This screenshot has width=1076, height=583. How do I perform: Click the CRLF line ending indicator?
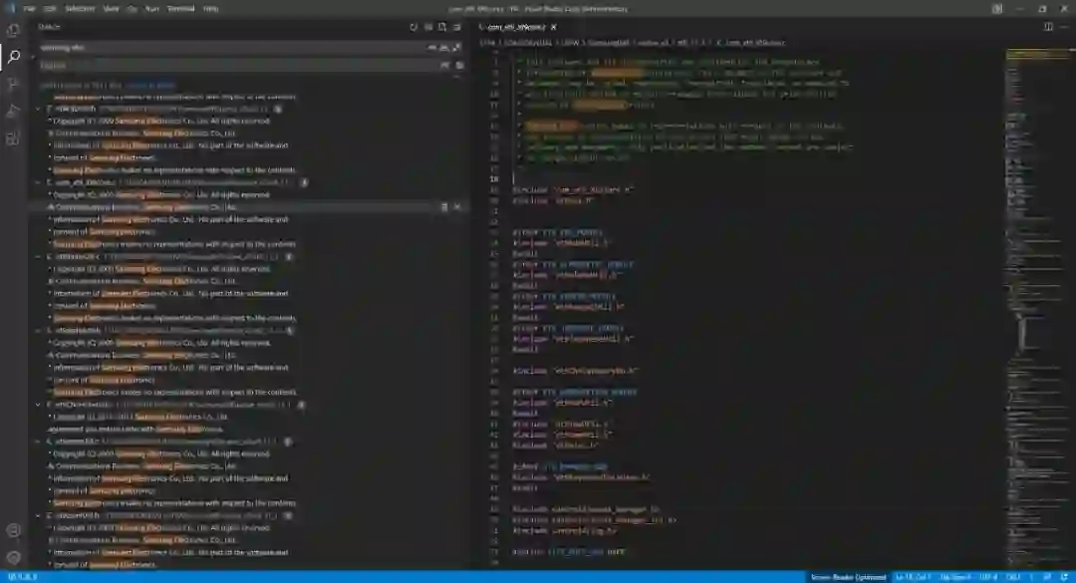1013,577
